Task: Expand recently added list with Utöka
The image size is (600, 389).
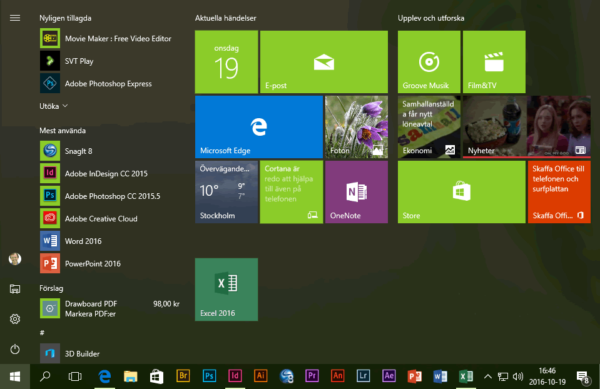Action: click(53, 106)
